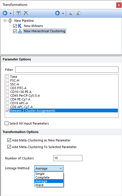
Task: Click the rename text icon in toolbar
Action: (x=19, y=13)
